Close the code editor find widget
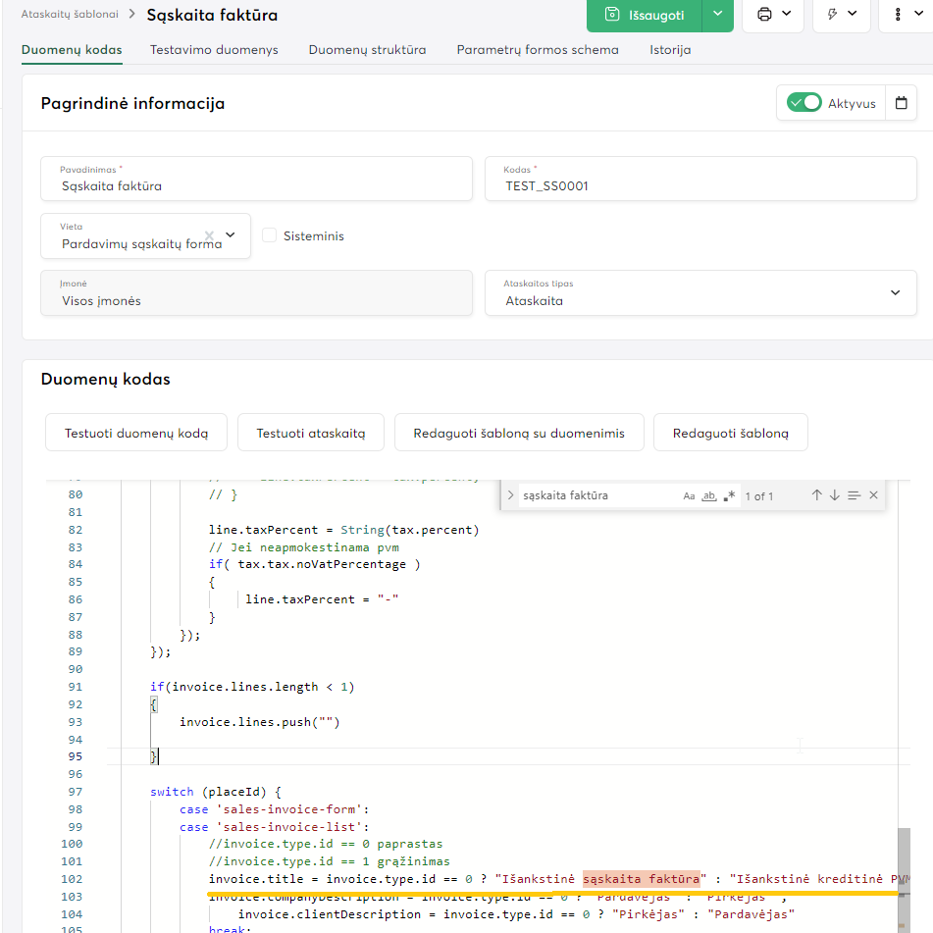The height and width of the screenshot is (933, 933). point(873,495)
